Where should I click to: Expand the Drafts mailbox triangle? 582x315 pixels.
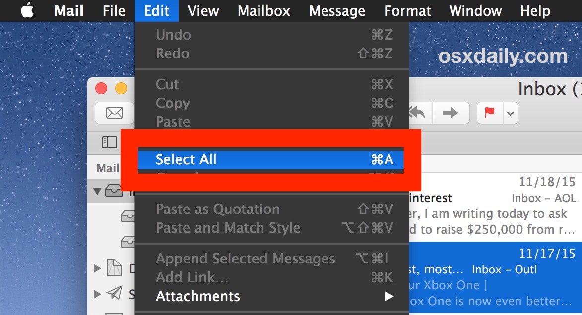pos(97,268)
